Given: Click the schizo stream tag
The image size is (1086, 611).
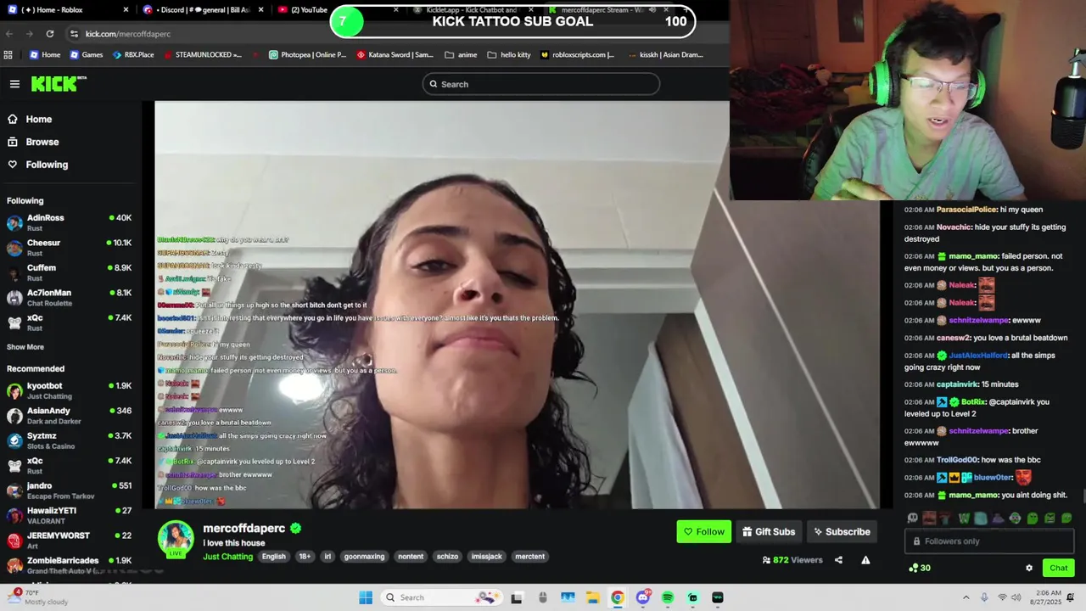Looking at the screenshot, I should pyautogui.click(x=447, y=557).
